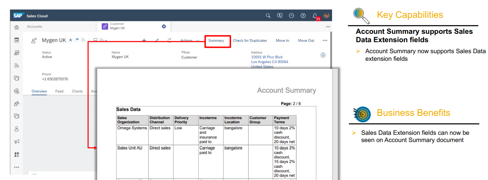Open the sidebar feed (RSS) icon

(16, 65)
